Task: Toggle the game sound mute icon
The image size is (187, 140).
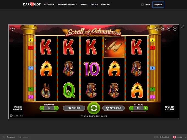Action: (x=169, y=28)
